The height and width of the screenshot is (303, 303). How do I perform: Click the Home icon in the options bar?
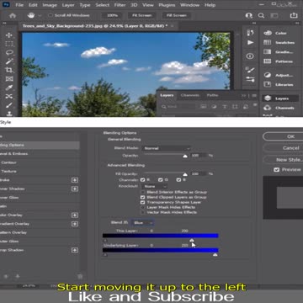13,15
